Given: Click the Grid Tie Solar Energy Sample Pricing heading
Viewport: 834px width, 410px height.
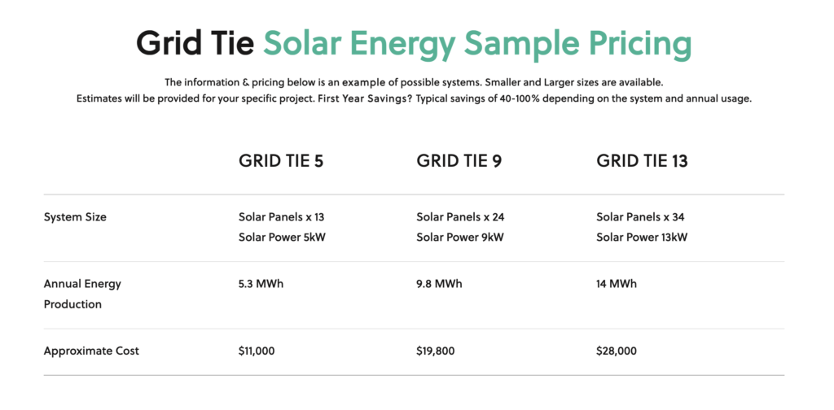Looking at the screenshot, I should coord(414,44).
